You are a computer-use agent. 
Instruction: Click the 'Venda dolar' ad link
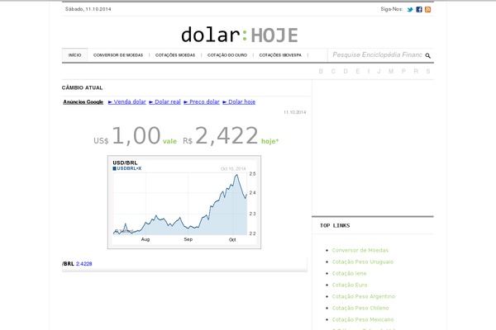pyautogui.click(x=130, y=101)
